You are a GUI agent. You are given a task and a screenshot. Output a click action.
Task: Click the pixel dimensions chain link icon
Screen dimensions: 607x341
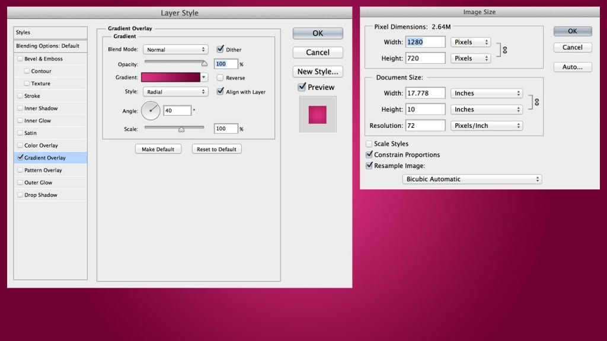coord(504,50)
